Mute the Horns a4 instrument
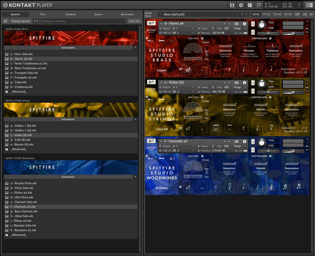Screen dimensions: 315x256 click(x=253, y=32)
